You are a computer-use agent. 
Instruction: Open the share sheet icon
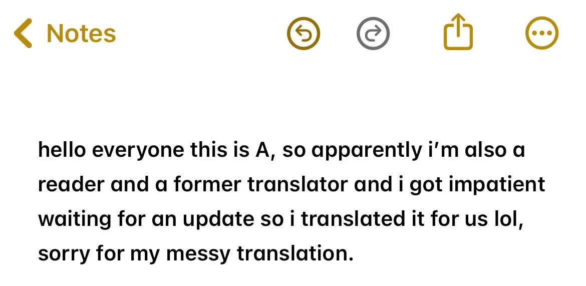pyautogui.click(x=458, y=32)
